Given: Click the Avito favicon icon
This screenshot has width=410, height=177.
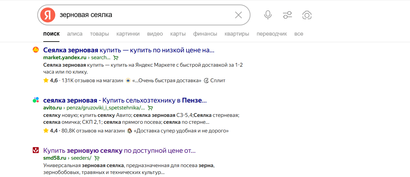Looking at the screenshot, I should [x=36, y=100].
